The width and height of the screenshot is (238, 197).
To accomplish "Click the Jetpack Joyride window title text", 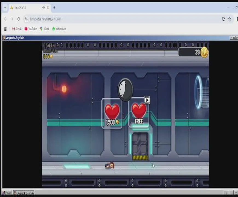I will (x=15, y=38).
